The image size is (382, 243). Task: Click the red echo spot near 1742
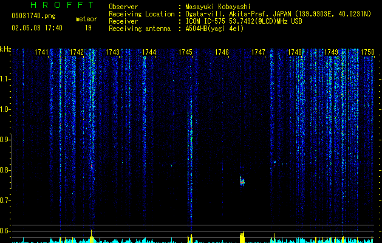pos(92,166)
